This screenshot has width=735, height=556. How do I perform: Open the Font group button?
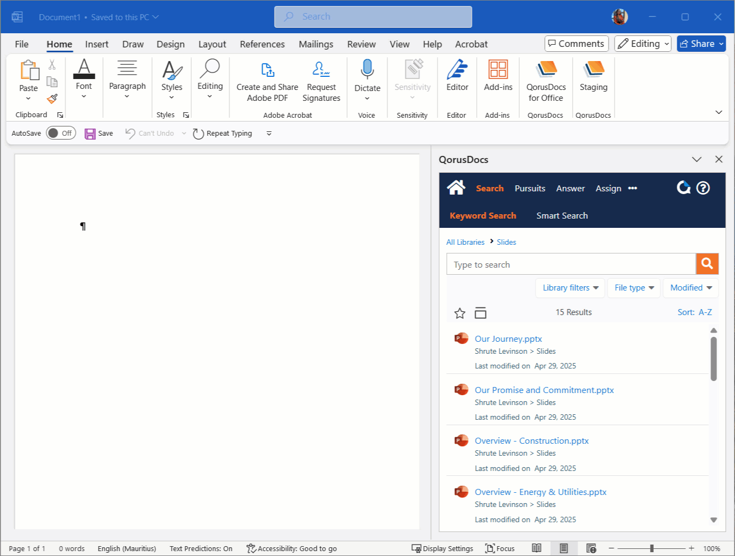point(84,79)
